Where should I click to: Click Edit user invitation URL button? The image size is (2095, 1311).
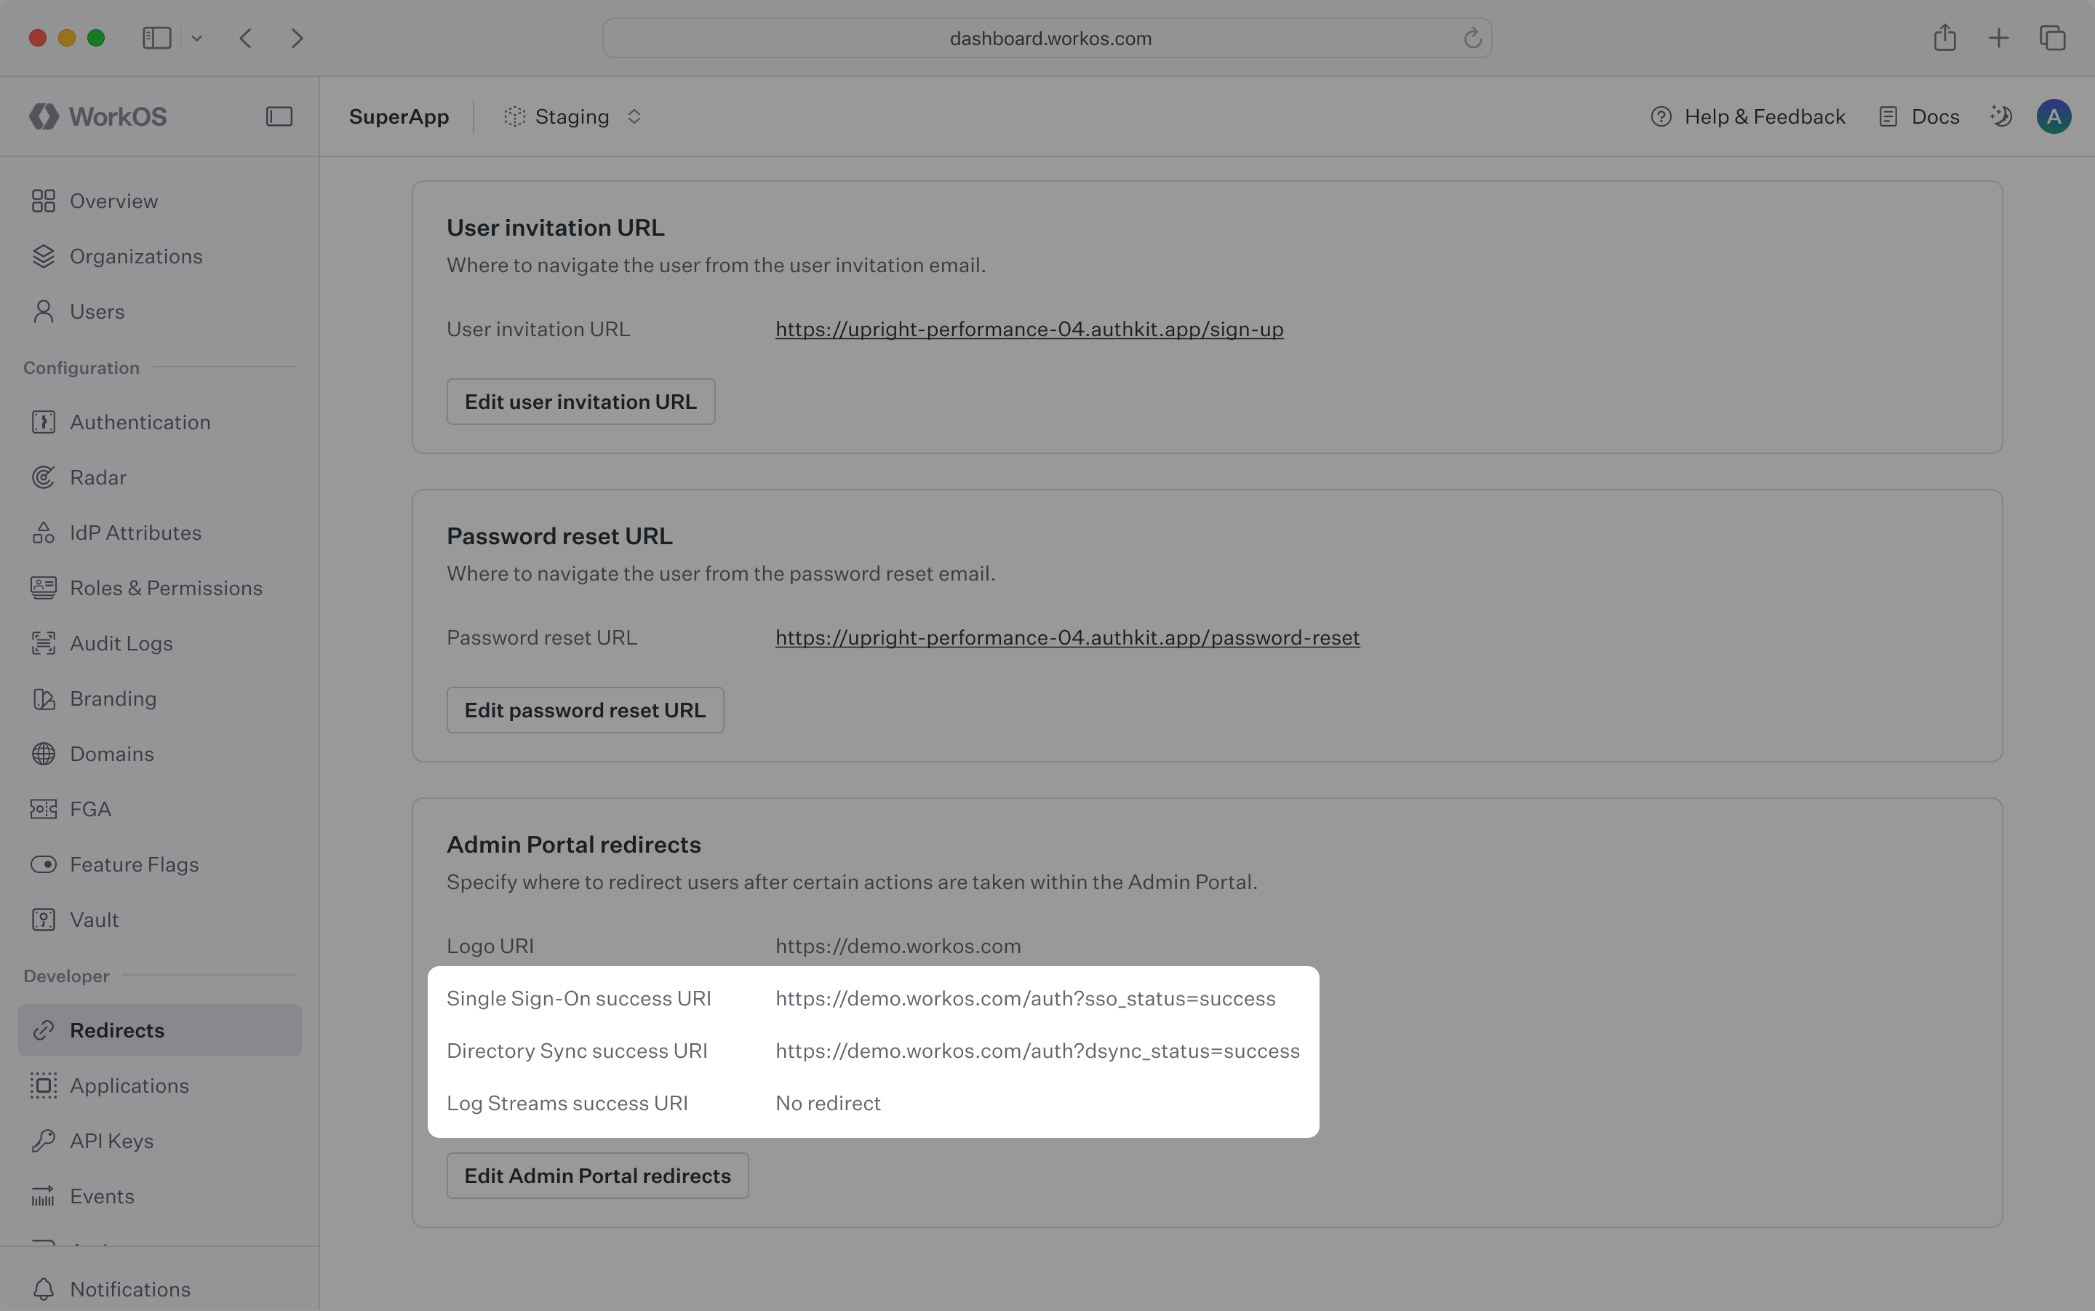click(580, 402)
